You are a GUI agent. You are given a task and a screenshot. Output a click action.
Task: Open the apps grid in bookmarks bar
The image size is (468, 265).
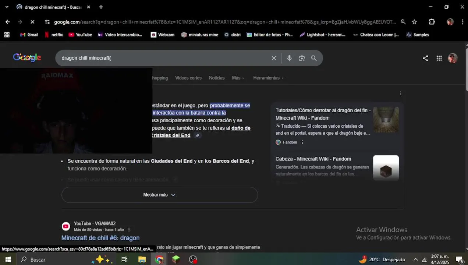tap(7, 35)
